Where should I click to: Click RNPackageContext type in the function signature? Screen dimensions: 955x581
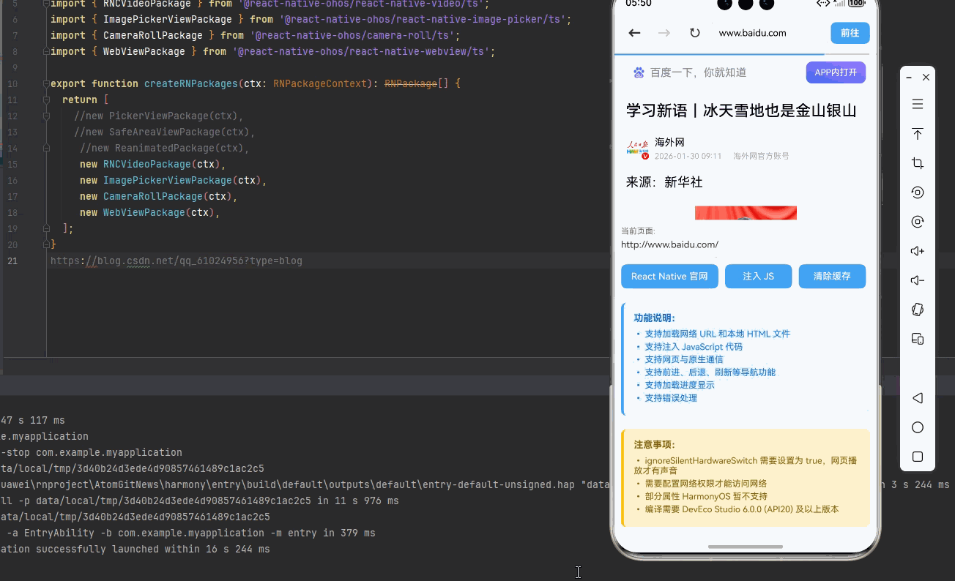coord(320,83)
